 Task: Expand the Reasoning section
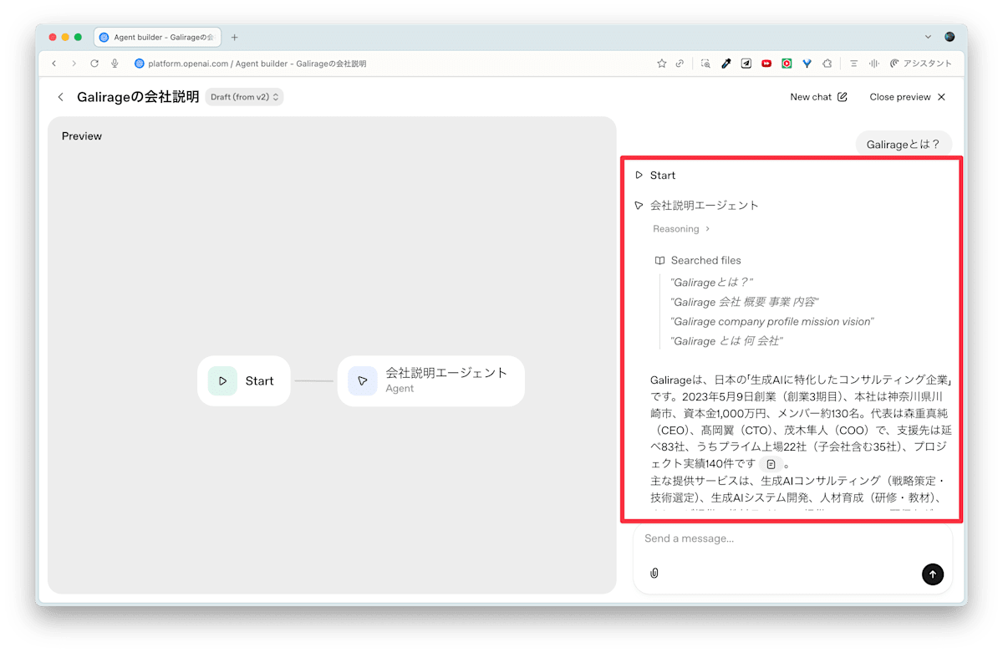click(x=681, y=229)
